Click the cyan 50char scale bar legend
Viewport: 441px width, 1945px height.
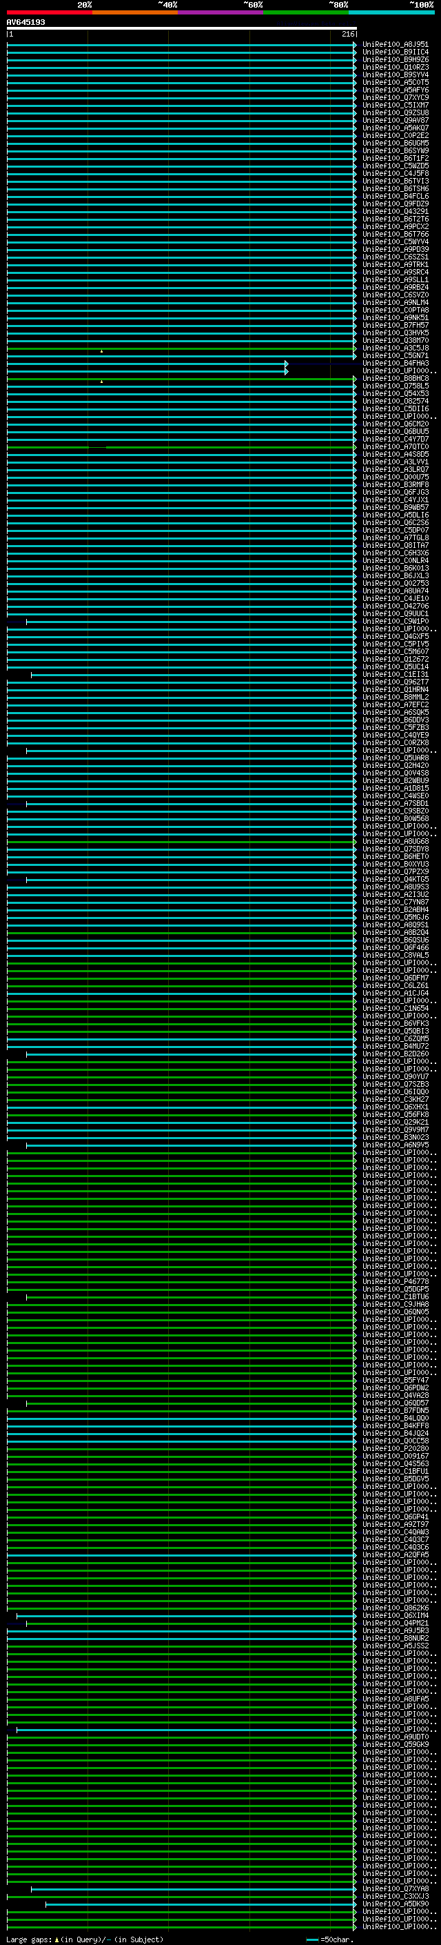click(312, 1939)
